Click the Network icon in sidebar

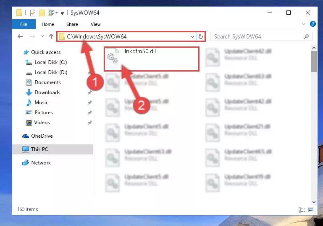point(26,163)
